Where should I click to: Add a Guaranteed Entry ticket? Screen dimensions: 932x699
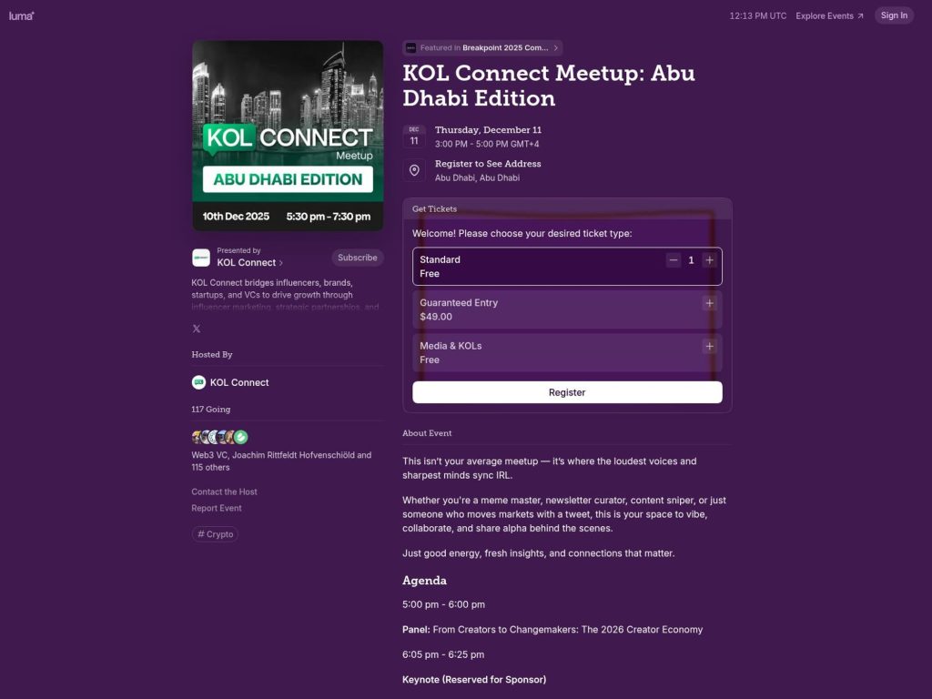point(709,303)
